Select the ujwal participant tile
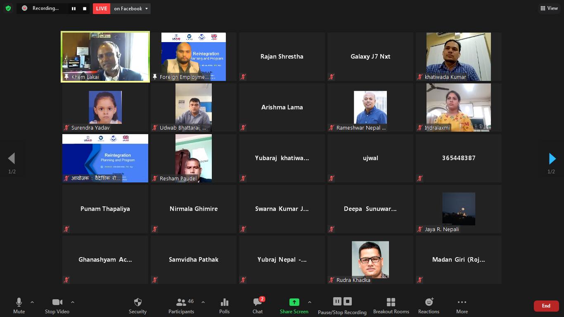 pyautogui.click(x=370, y=158)
